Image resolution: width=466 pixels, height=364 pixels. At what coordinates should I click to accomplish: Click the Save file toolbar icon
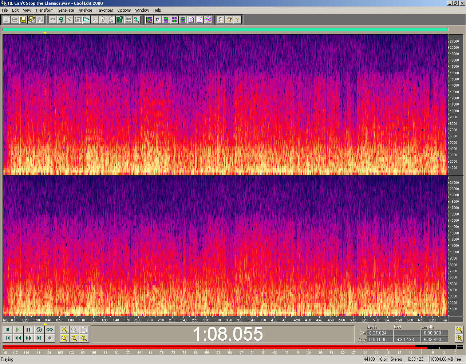coord(23,20)
